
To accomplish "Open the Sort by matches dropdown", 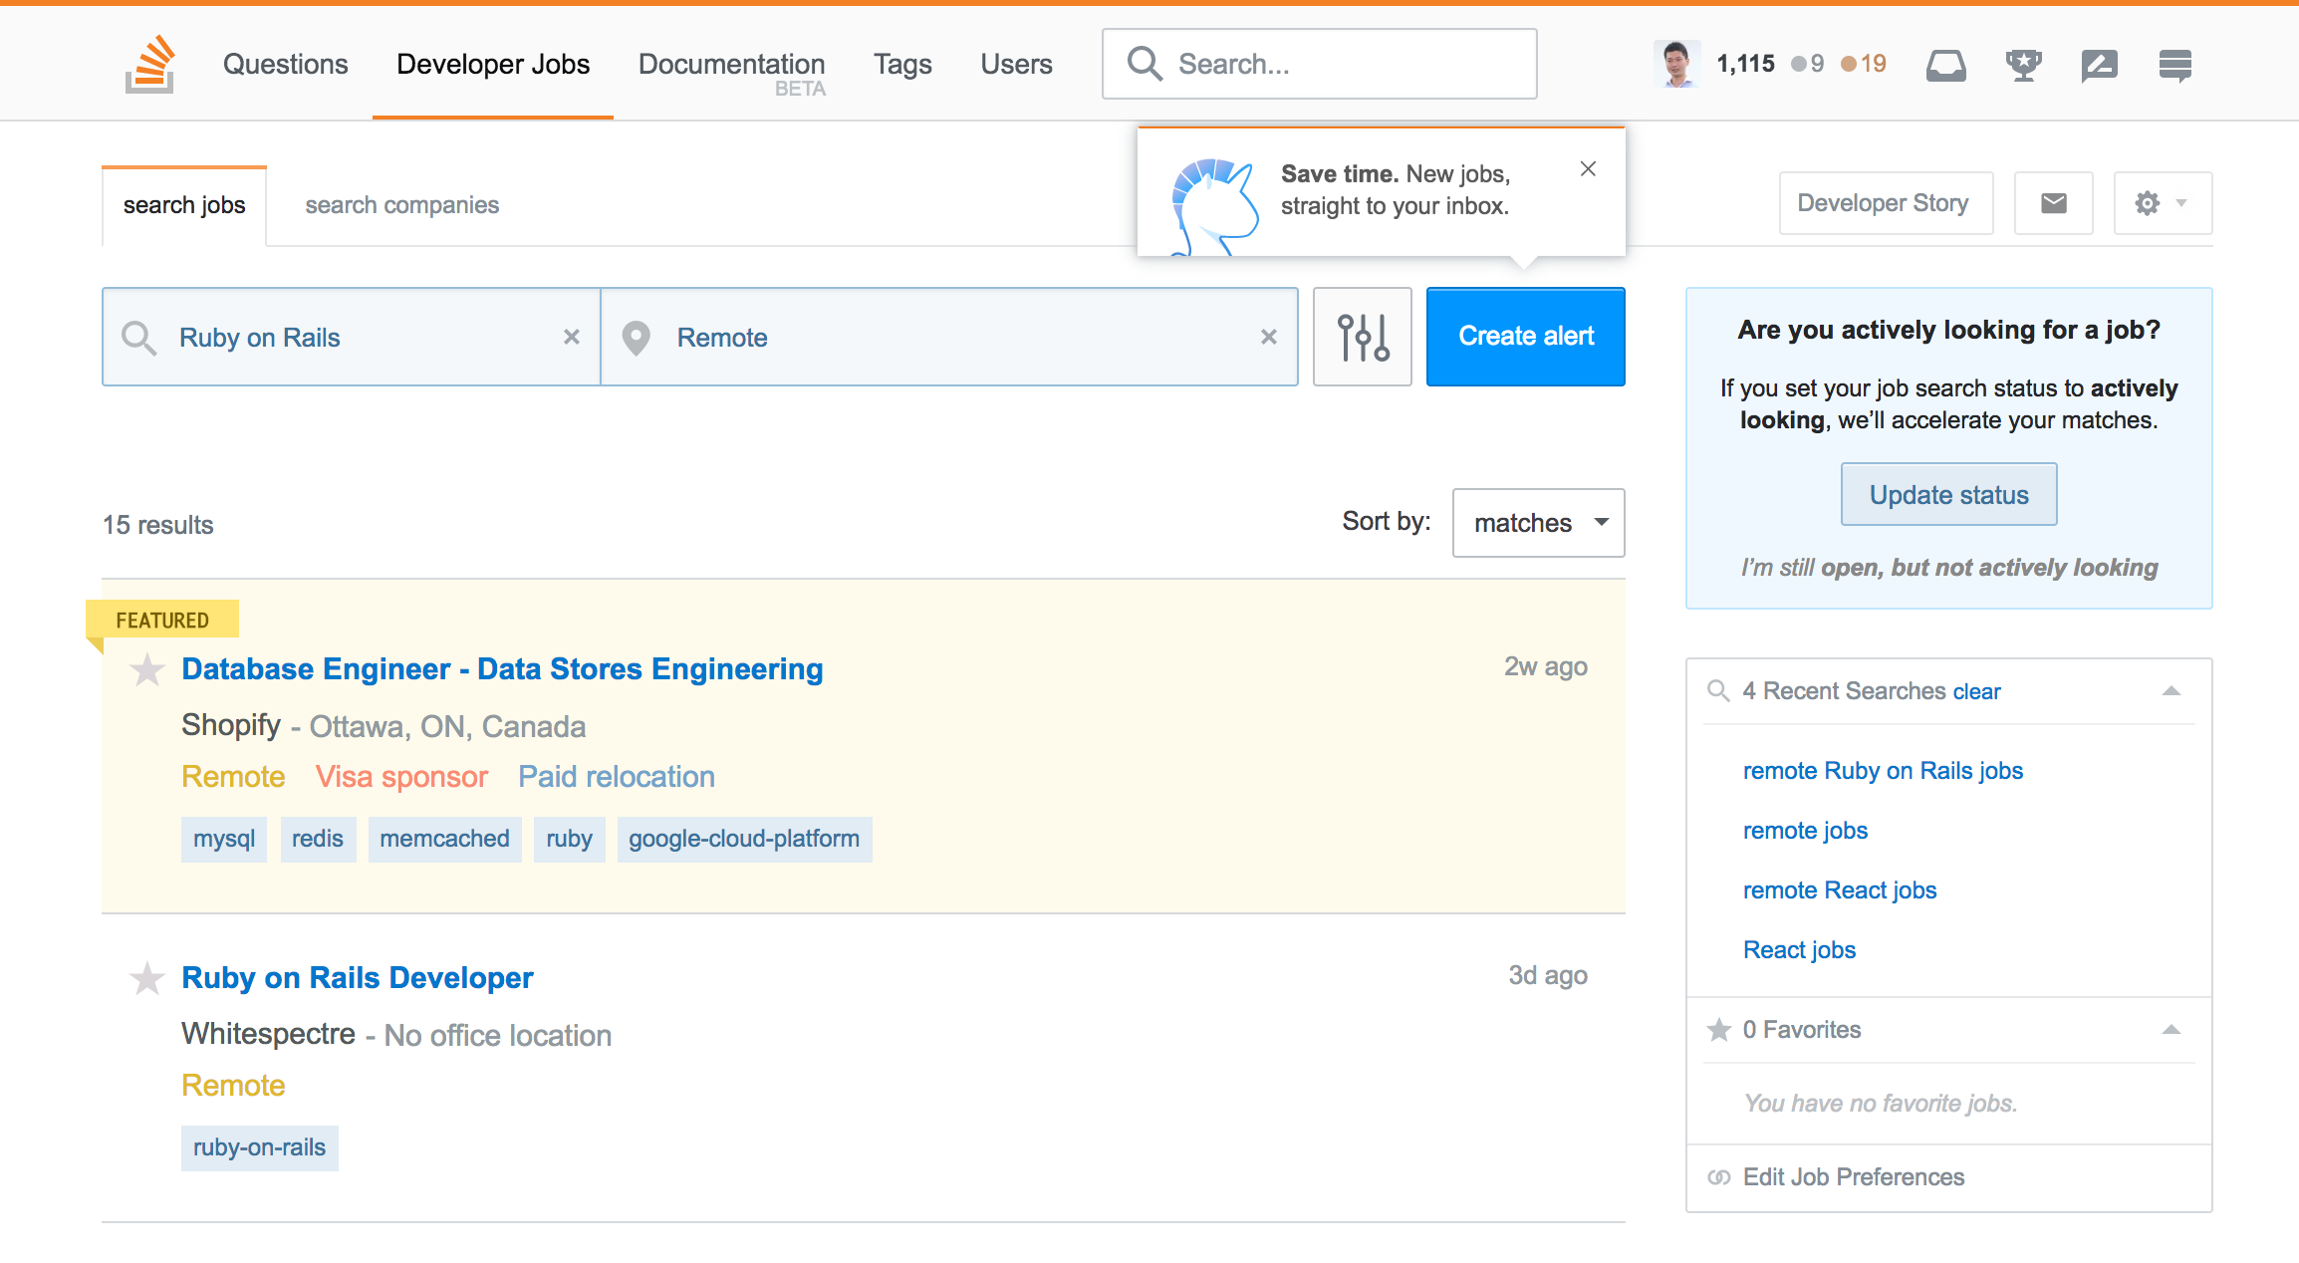I will (x=1538, y=523).
